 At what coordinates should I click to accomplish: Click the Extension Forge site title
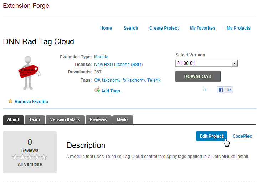[x=26, y=6]
